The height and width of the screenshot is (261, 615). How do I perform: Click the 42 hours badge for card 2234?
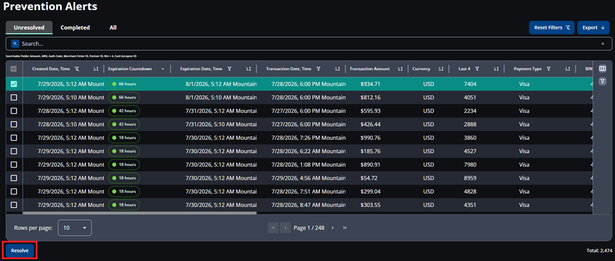click(124, 111)
